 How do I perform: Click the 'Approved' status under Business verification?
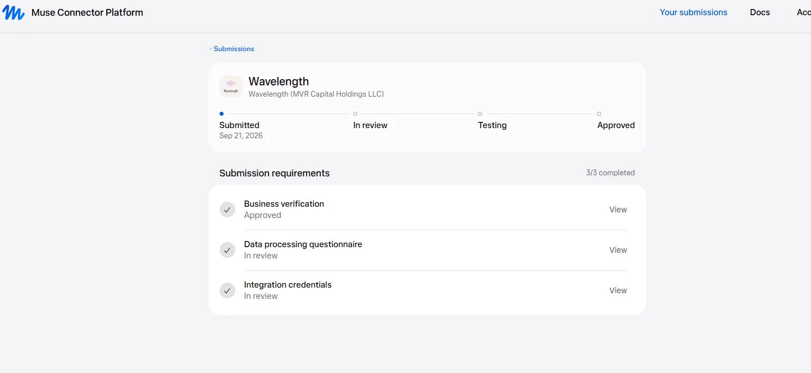coord(263,215)
